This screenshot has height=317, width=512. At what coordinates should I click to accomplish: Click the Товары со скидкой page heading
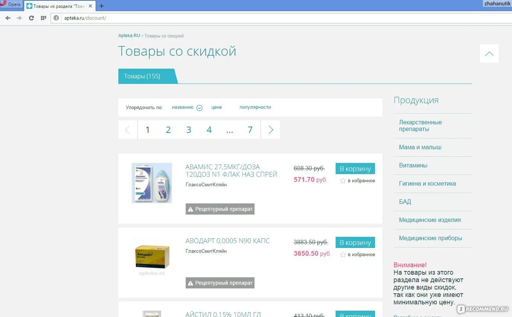coord(177,51)
